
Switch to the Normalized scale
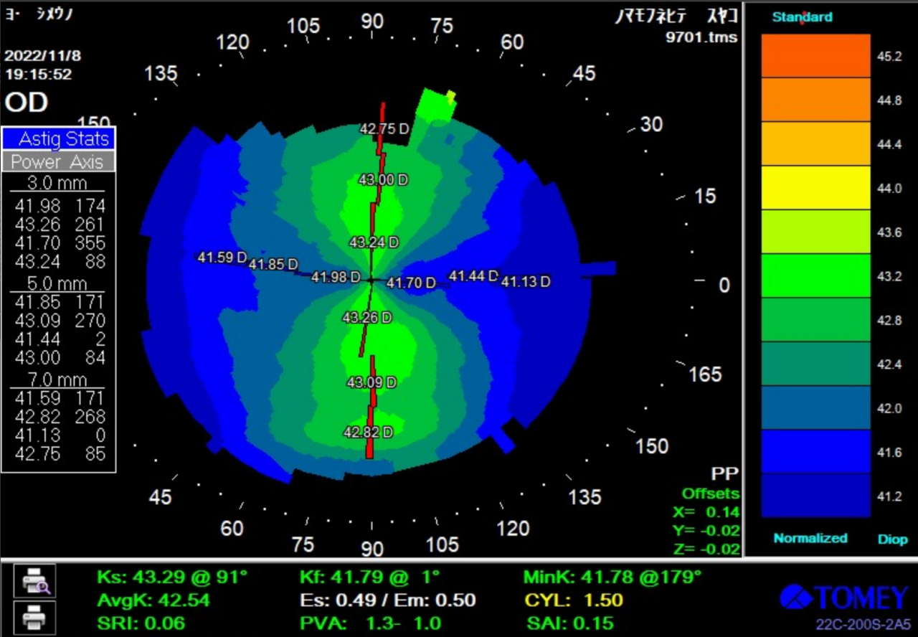coord(810,538)
